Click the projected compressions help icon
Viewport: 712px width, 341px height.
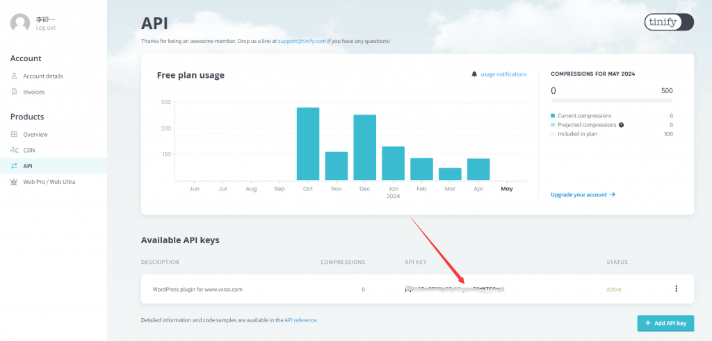pos(621,125)
